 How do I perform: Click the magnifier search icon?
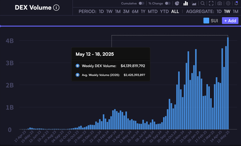point(203,3)
